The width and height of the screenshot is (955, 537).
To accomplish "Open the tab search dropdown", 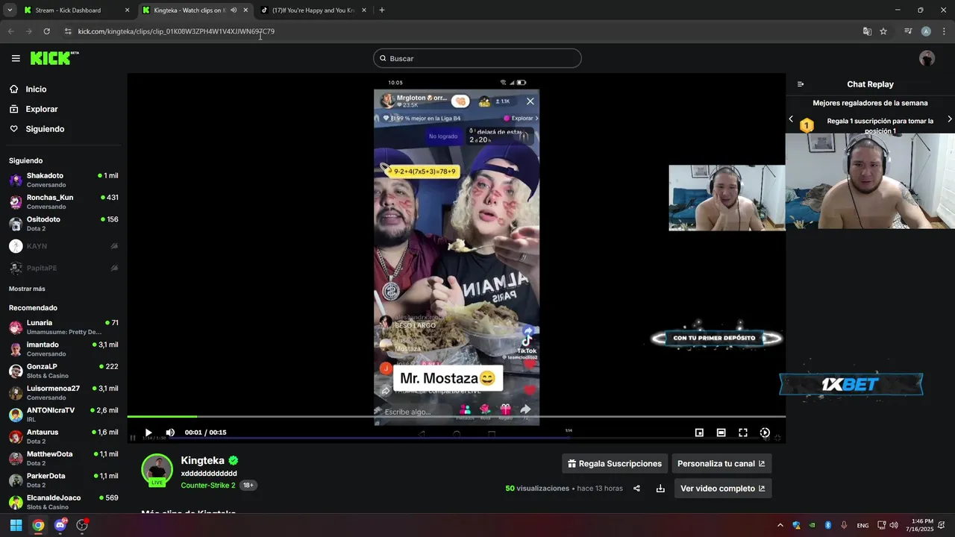I will (10, 10).
